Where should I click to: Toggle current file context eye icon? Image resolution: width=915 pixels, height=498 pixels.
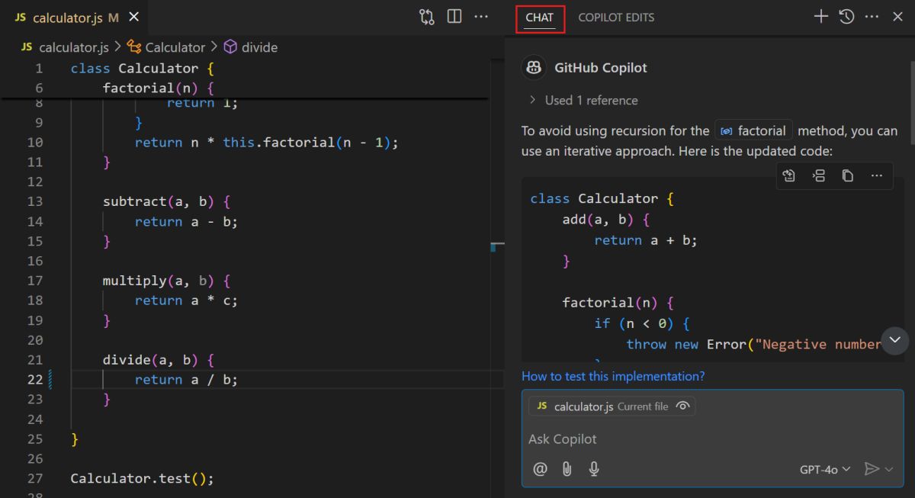[x=683, y=406]
